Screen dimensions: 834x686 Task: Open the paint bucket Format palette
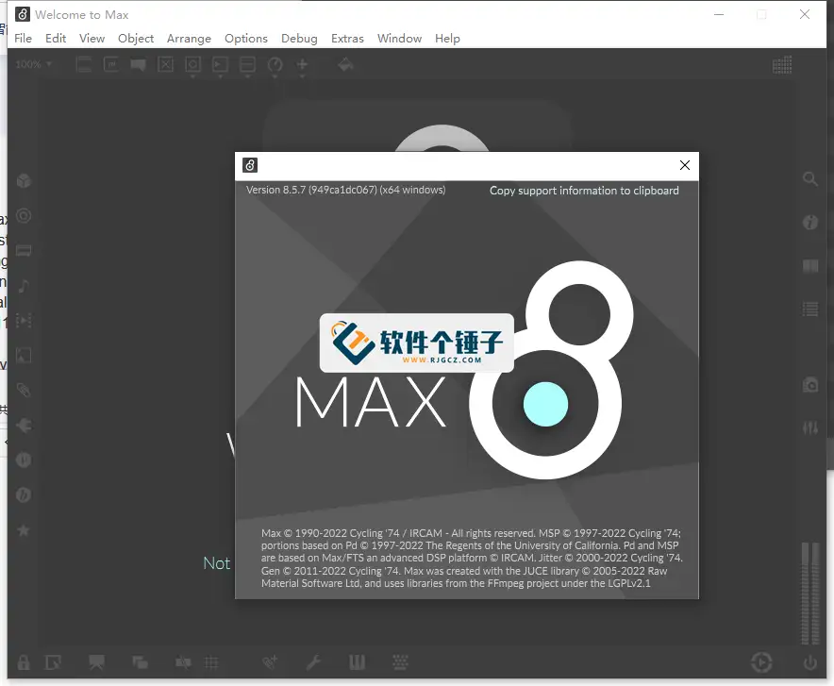pyautogui.click(x=345, y=64)
